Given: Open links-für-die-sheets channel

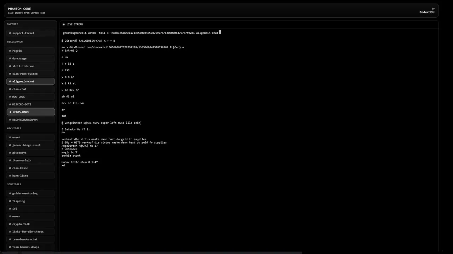Looking at the screenshot, I should pos(31,232).
